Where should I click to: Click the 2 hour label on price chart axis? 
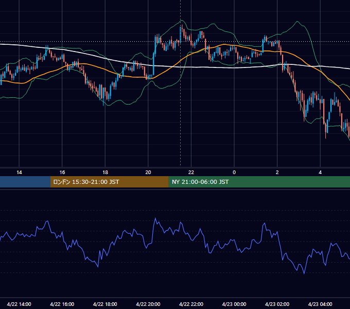pyautogui.click(x=277, y=173)
